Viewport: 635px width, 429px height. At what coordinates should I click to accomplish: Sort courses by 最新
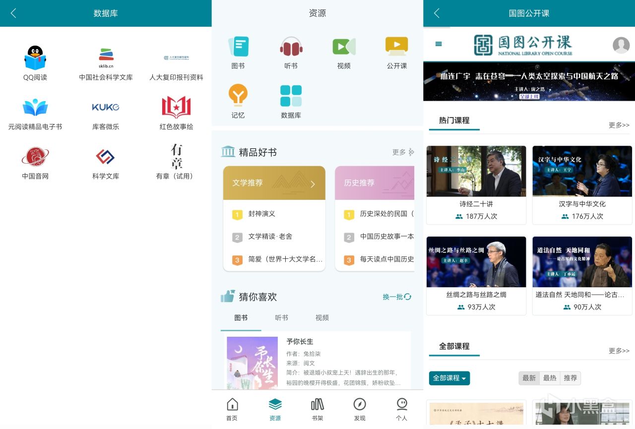pos(529,378)
